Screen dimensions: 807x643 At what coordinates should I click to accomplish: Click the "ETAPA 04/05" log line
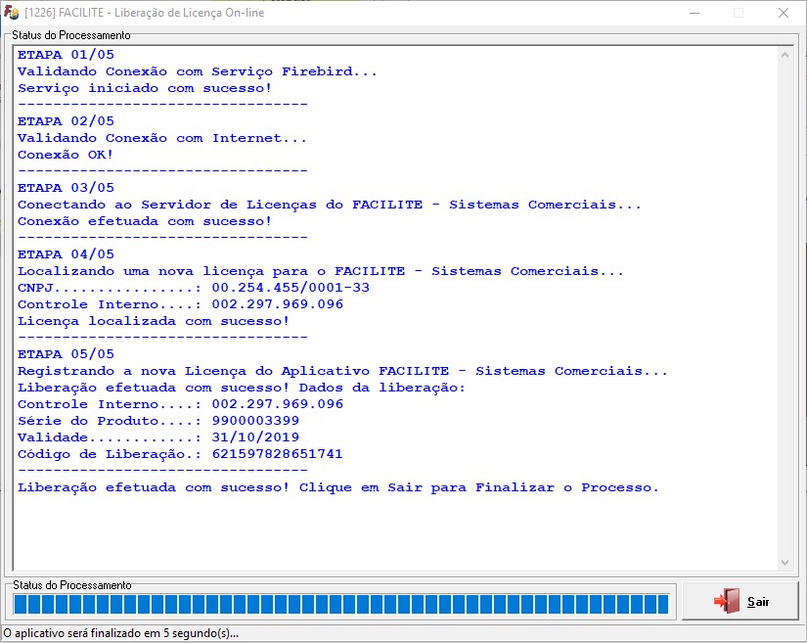(66, 254)
